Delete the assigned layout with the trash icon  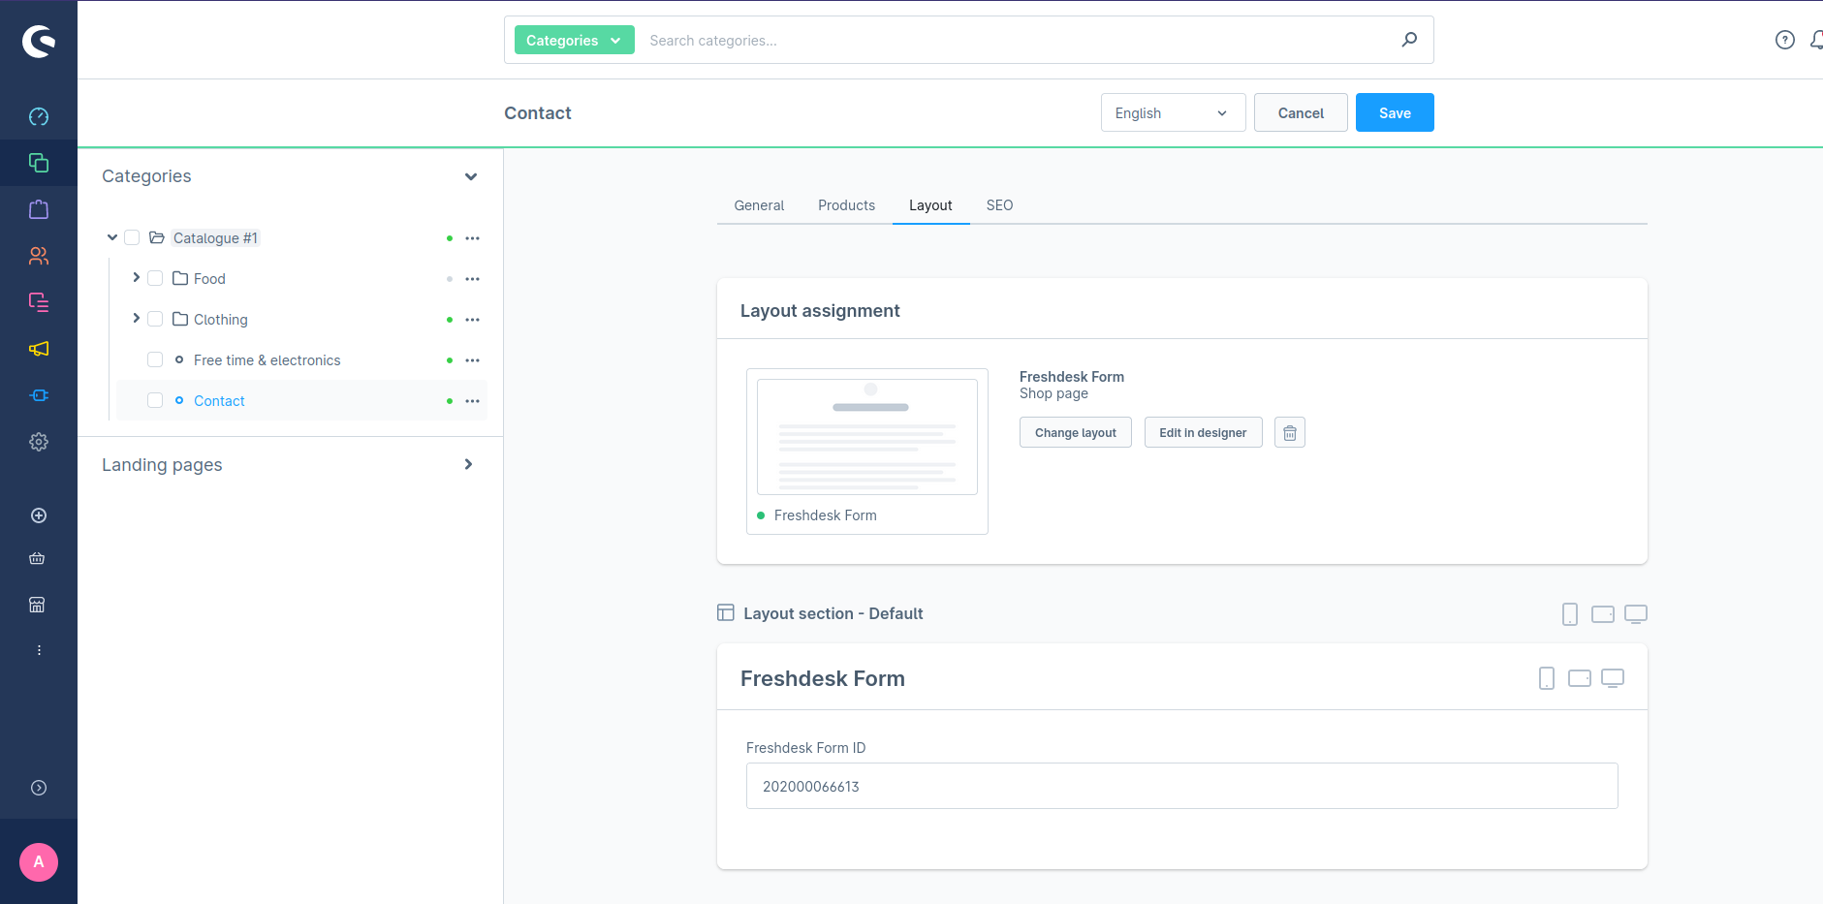[x=1290, y=432]
